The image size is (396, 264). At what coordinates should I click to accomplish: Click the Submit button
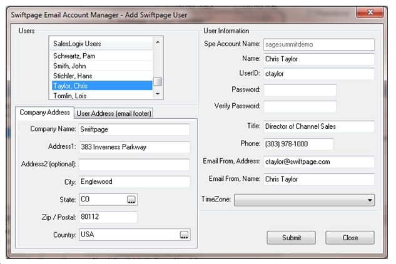pyautogui.click(x=291, y=238)
